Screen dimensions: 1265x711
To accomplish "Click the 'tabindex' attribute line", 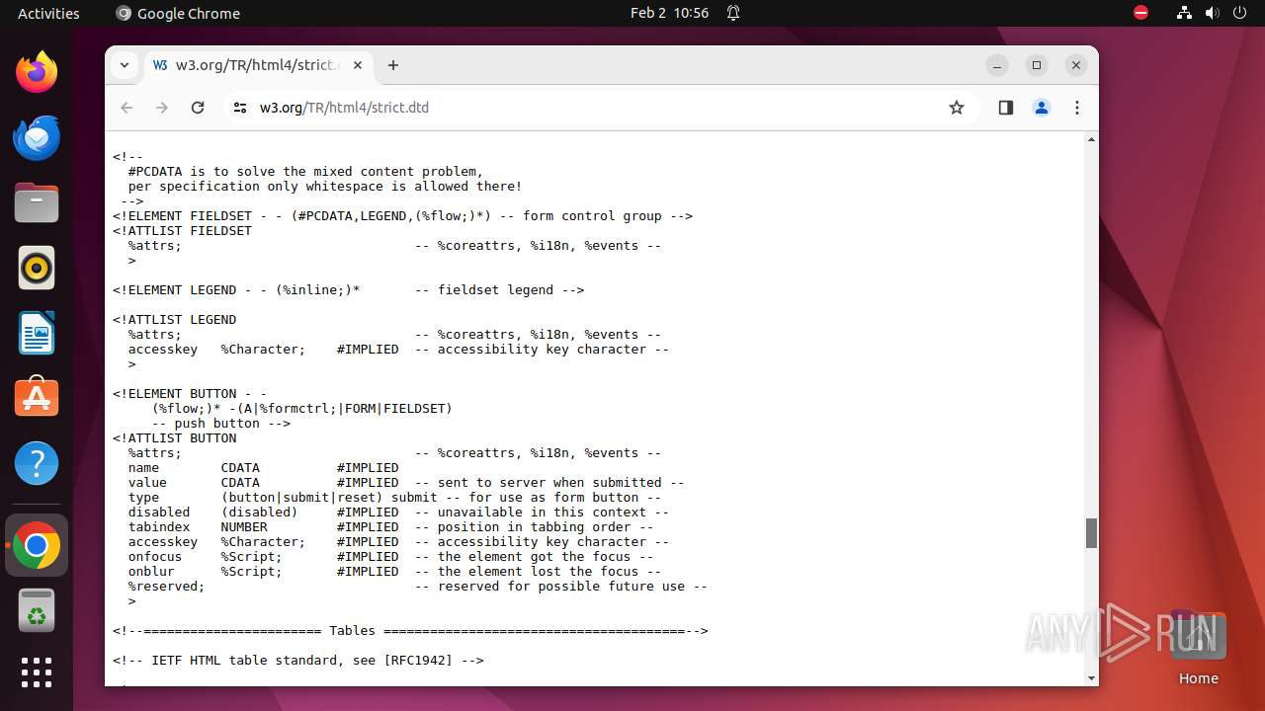I will [390, 527].
